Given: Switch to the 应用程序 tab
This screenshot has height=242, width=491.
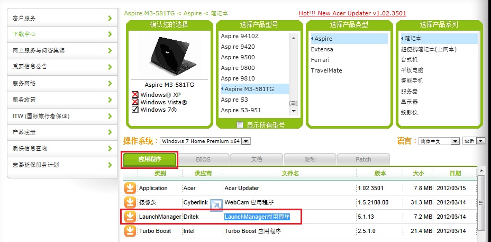Looking at the screenshot, I should pyautogui.click(x=150, y=159).
